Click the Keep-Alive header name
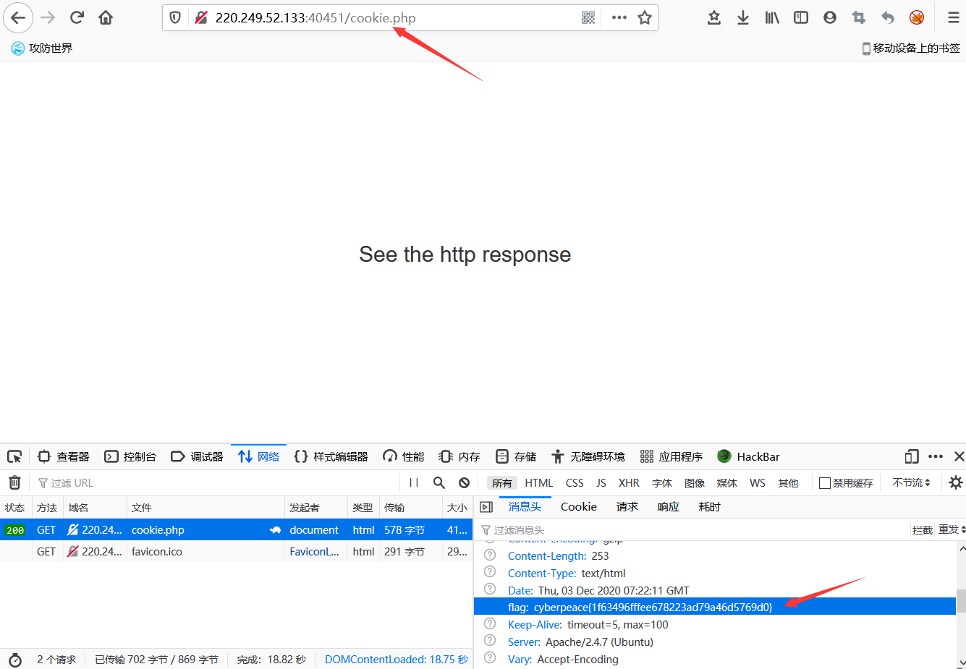Screen dimensions: 966x669 (535, 624)
